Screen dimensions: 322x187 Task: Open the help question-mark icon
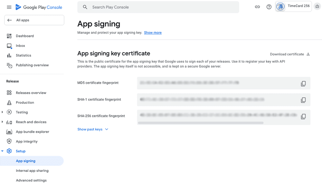[x=269, y=7]
